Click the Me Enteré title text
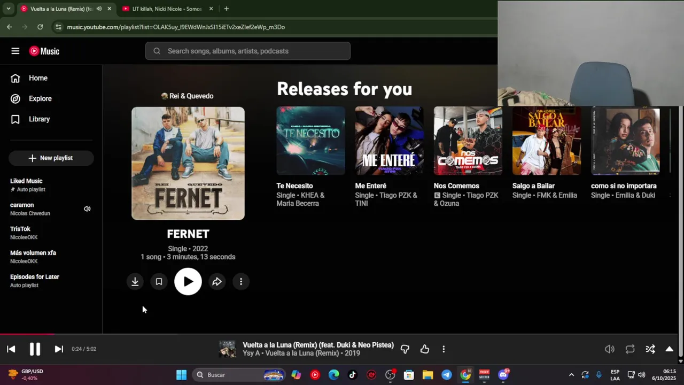 [x=370, y=186]
